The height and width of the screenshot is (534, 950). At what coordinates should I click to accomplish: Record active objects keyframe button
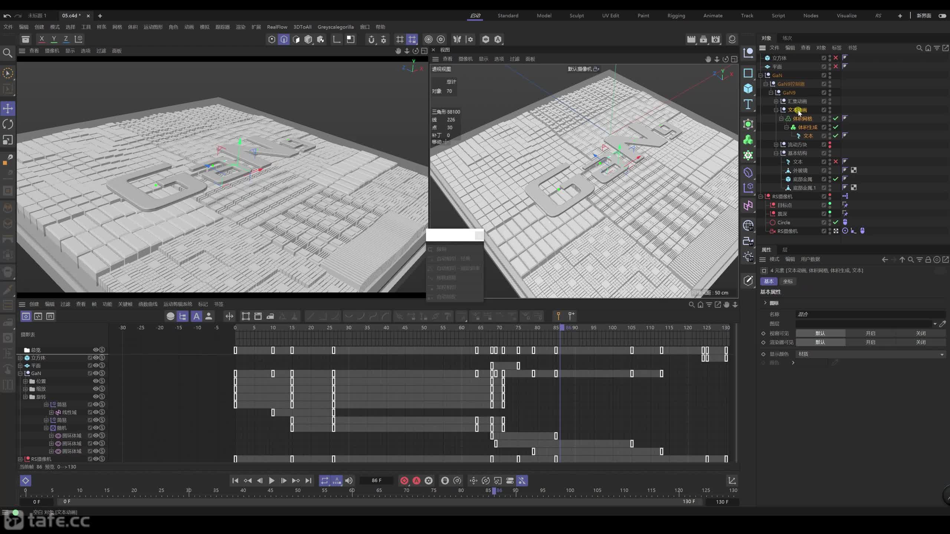click(x=404, y=481)
